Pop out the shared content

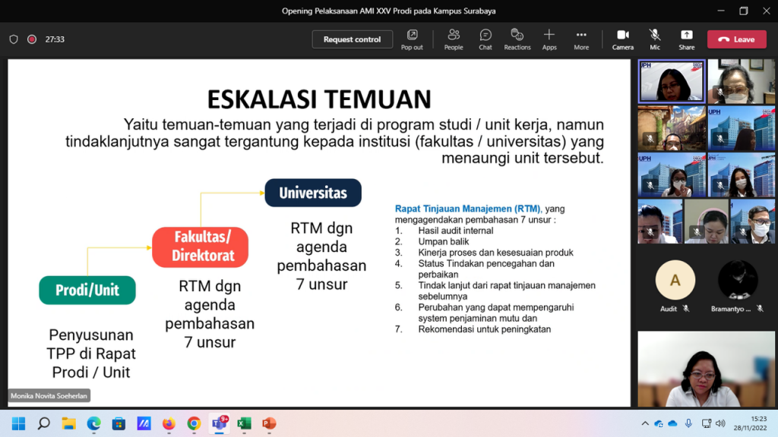[412, 39]
